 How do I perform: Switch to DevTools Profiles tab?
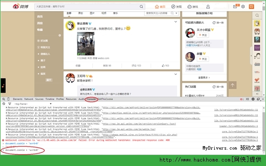(60, 99)
